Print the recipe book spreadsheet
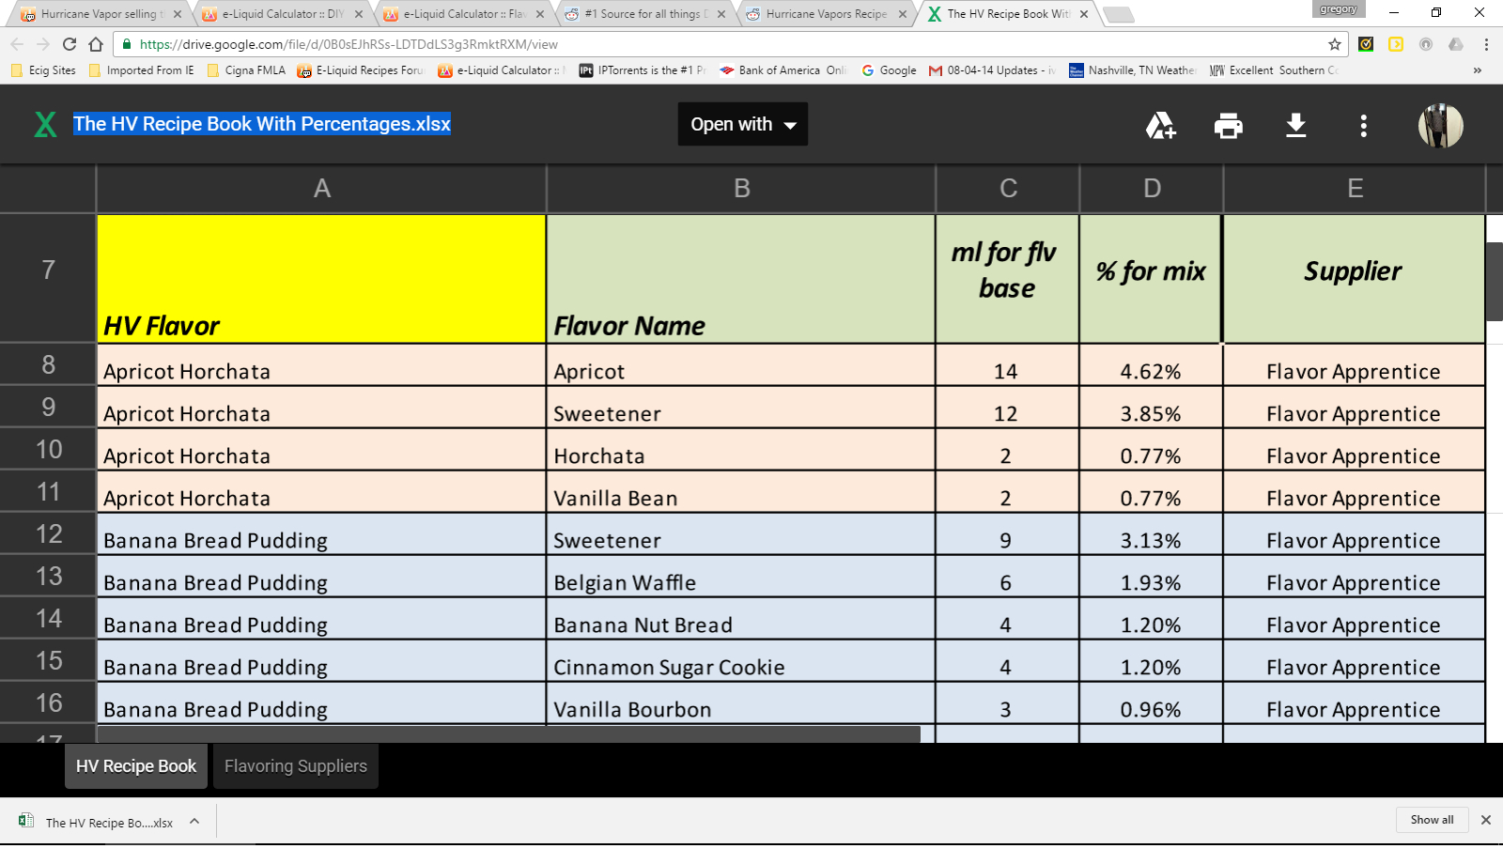 [x=1229, y=125]
